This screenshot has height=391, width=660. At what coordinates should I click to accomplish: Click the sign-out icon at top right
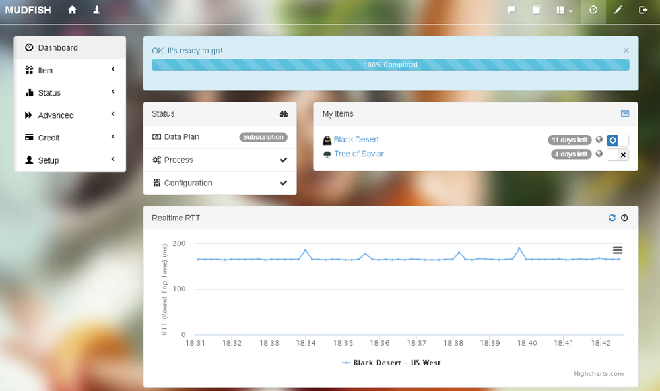coord(643,10)
